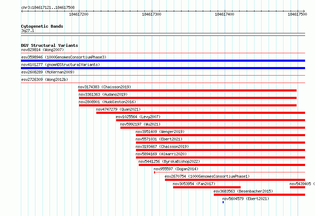Select the red bar under nsv3361363 (Audano2019)
This screenshot has width=315, height=216.
[188, 98]
